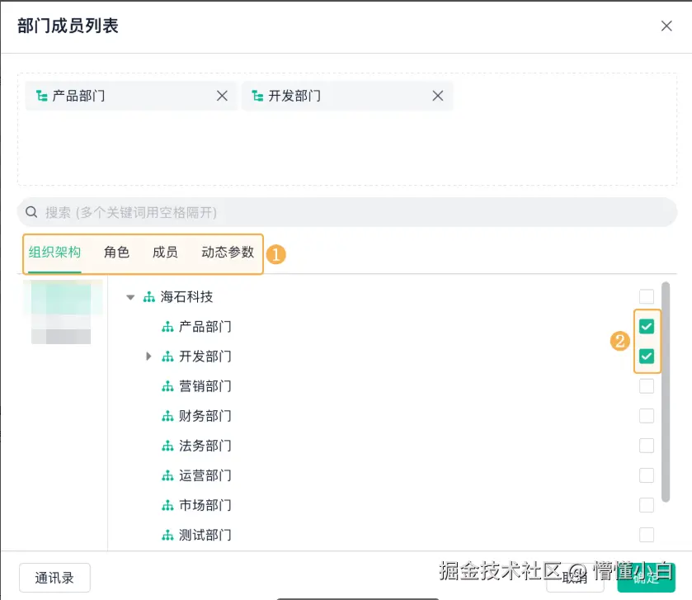Image resolution: width=692 pixels, height=600 pixels.
Task: Click the 测试部门 department icon
Action: coord(169,534)
